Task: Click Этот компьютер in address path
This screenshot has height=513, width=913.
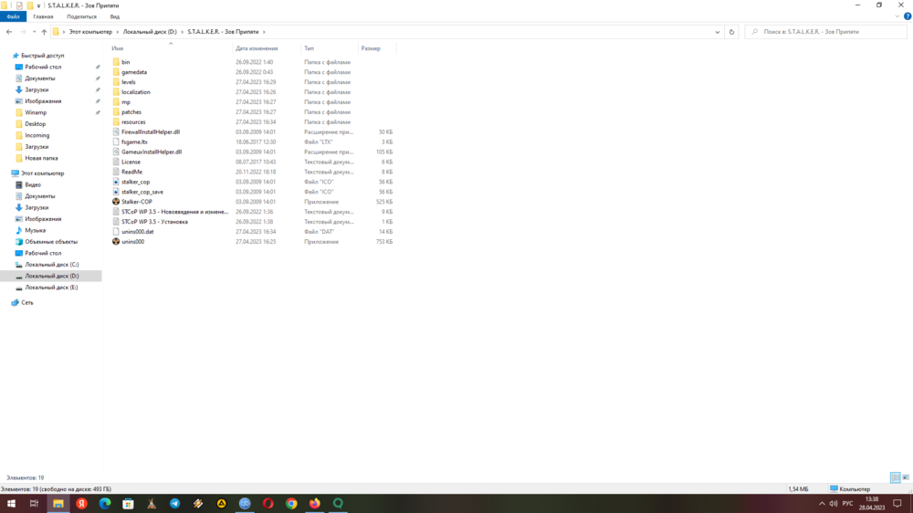Action: (90, 32)
